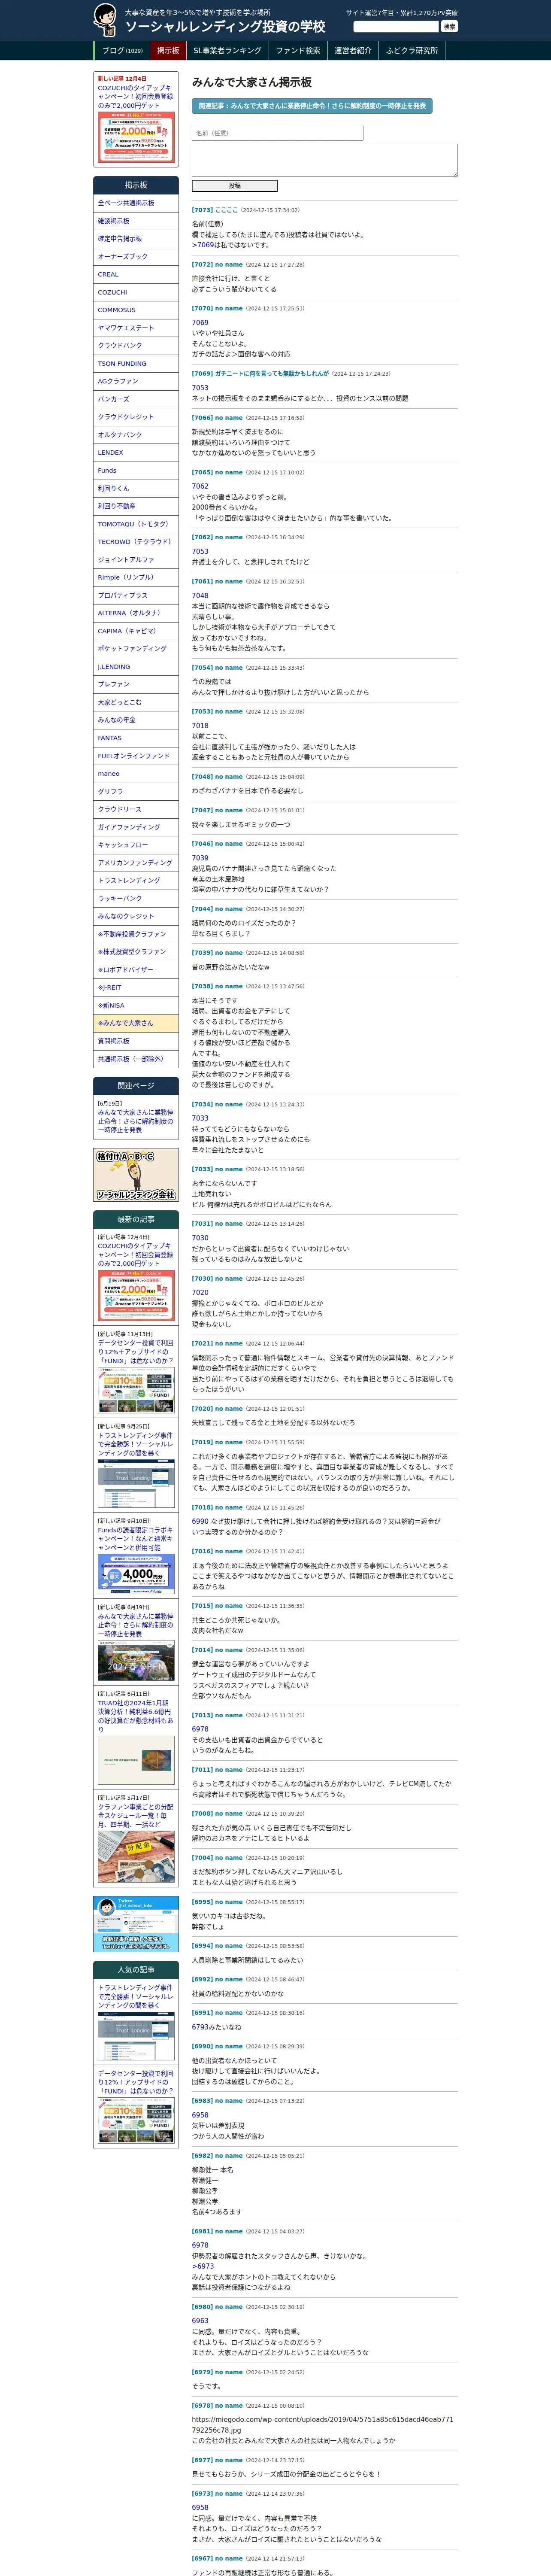Click the 6963 reply reference link
The width and height of the screenshot is (551, 2576).
point(200,2321)
